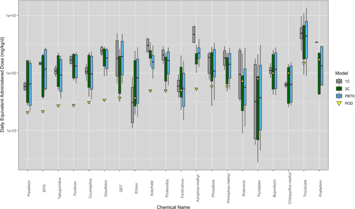This screenshot has height=209, width=355.
Task: Click the '1e+00' y-axis tick label
Action: [x=12, y=73]
